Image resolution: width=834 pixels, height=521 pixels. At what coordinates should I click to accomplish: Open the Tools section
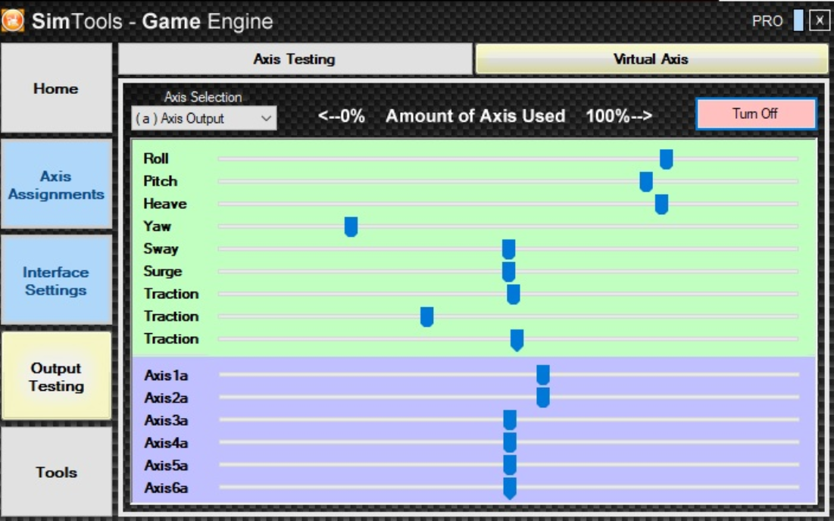coord(56,472)
